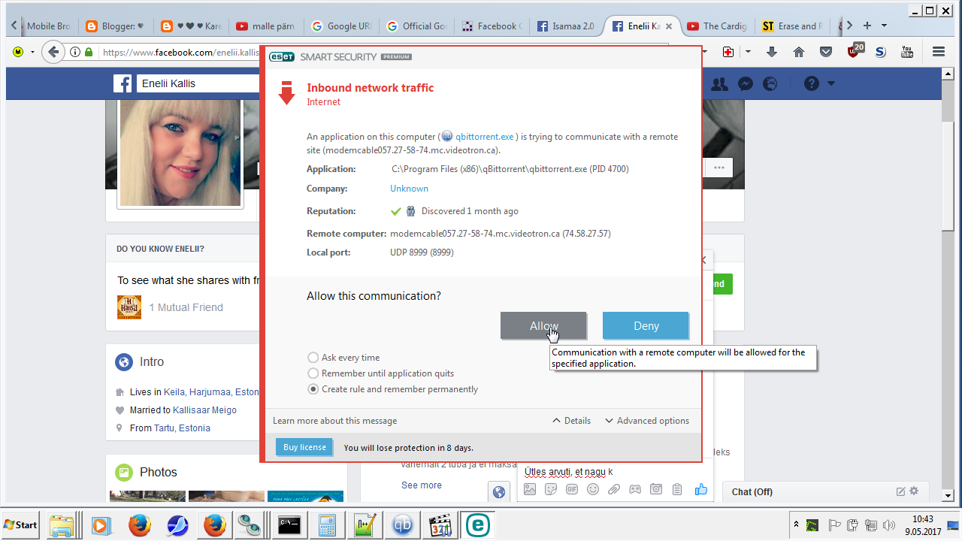Open the command prompt taskbar icon

coord(289,524)
